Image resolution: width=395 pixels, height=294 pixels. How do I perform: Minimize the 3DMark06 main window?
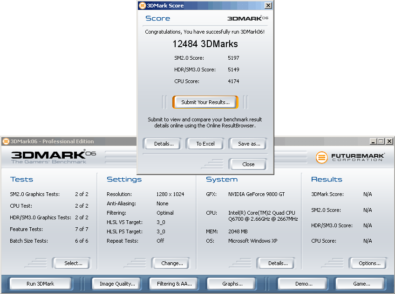(x=373, y=141)
